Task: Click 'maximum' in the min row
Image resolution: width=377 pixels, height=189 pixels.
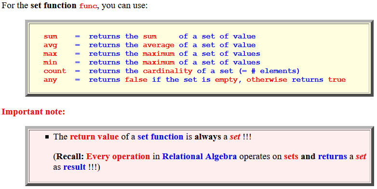Action: 159,63
